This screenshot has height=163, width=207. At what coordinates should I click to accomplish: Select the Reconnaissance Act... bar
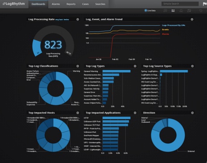(111, 75)
